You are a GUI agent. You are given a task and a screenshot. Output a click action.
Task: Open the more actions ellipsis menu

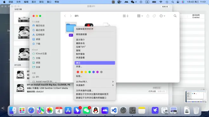(162, 16)
